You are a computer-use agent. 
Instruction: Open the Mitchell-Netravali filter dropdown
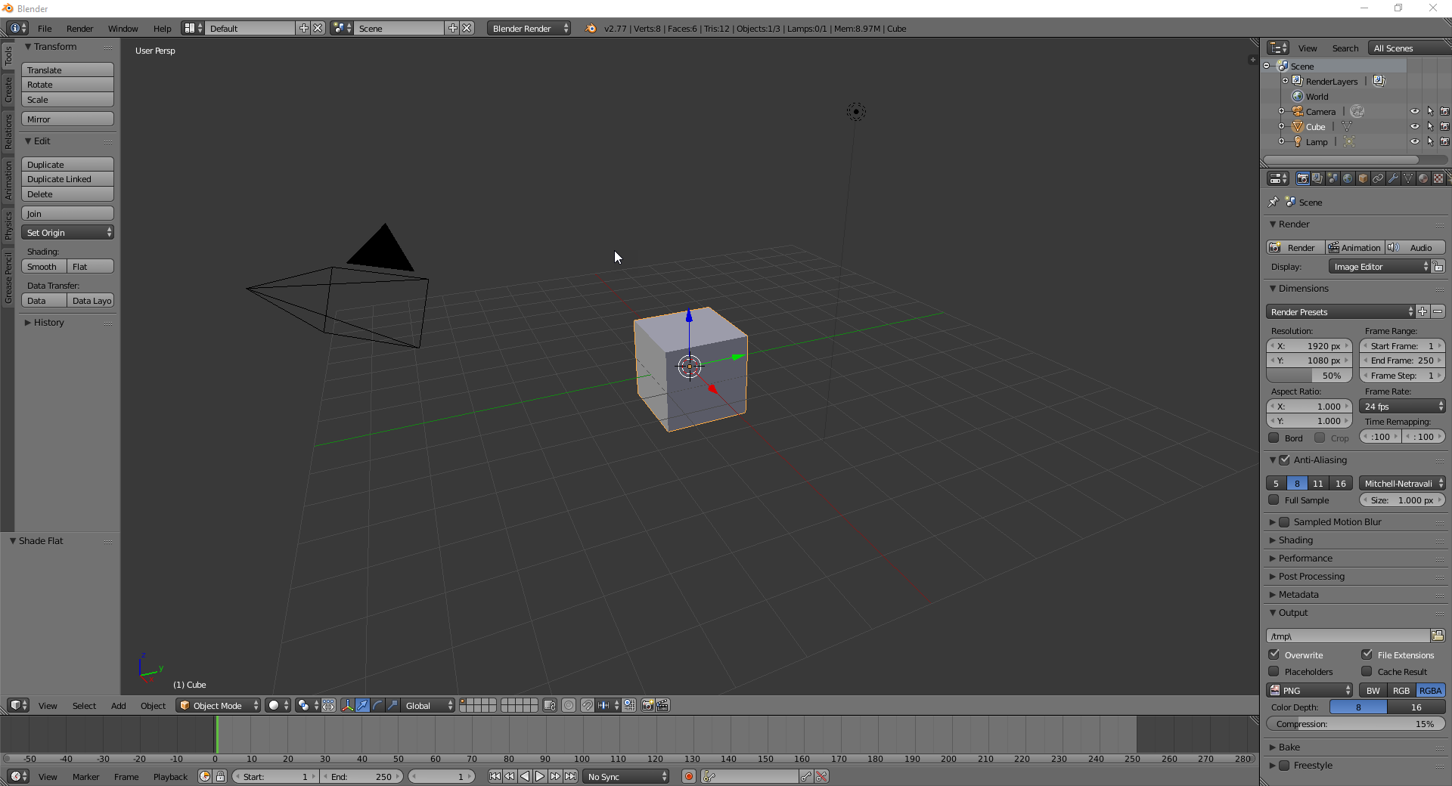(x=1401, y=483)
